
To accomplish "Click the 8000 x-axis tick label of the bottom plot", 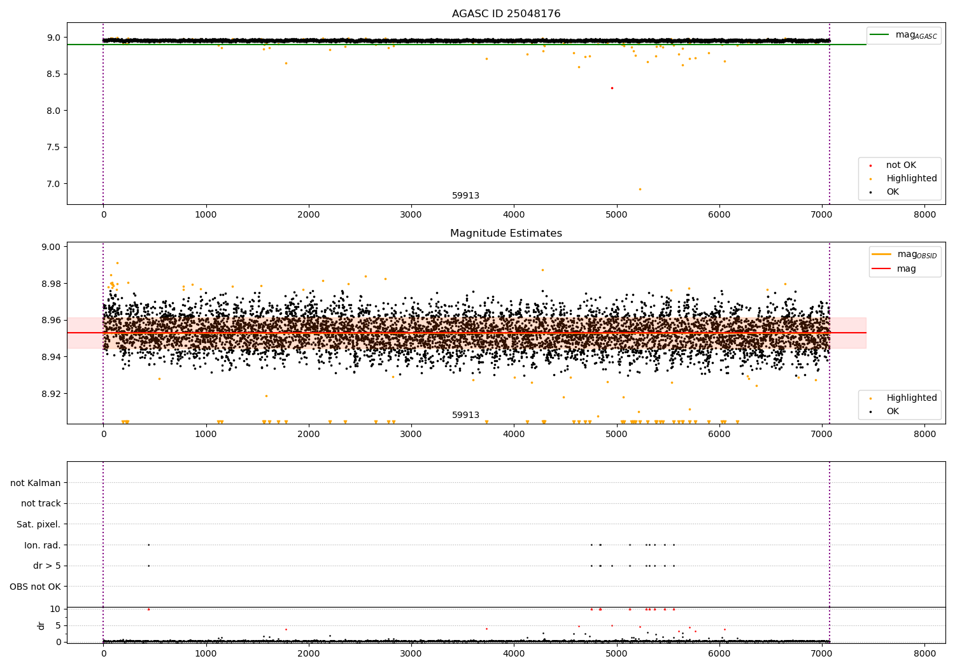I will tap(924, 653).
